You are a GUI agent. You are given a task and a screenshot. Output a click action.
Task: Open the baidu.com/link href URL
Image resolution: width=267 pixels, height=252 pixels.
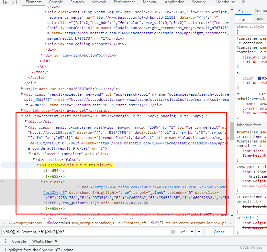(x=136, y=190)
